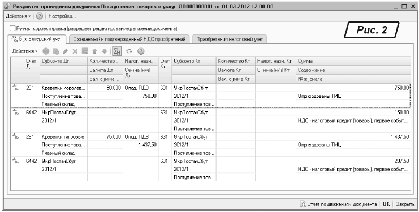
Task: Select the Креветки королев... cell
Action: [x=63, y=88]
